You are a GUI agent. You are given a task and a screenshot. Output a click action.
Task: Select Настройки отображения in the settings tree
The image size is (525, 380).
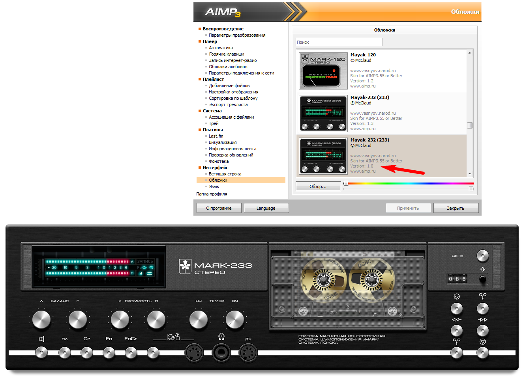(x=234, y=92)
